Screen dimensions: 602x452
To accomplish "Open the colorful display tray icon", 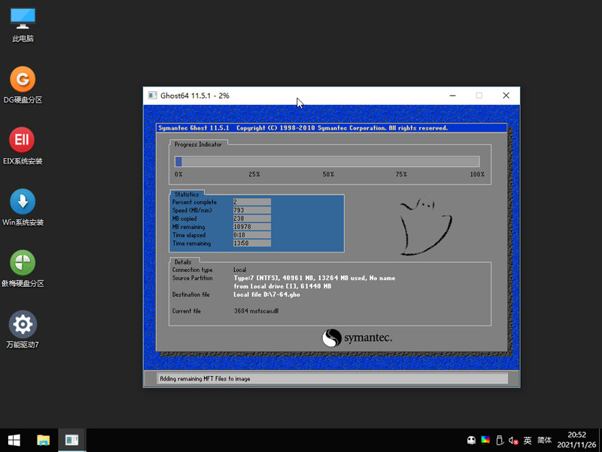I will [x=485, y=441].
